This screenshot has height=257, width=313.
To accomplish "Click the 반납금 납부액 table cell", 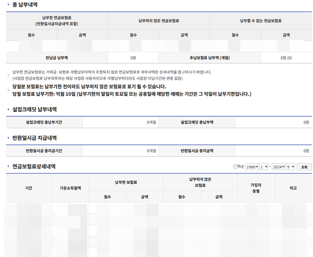I will tap(56, 57).
